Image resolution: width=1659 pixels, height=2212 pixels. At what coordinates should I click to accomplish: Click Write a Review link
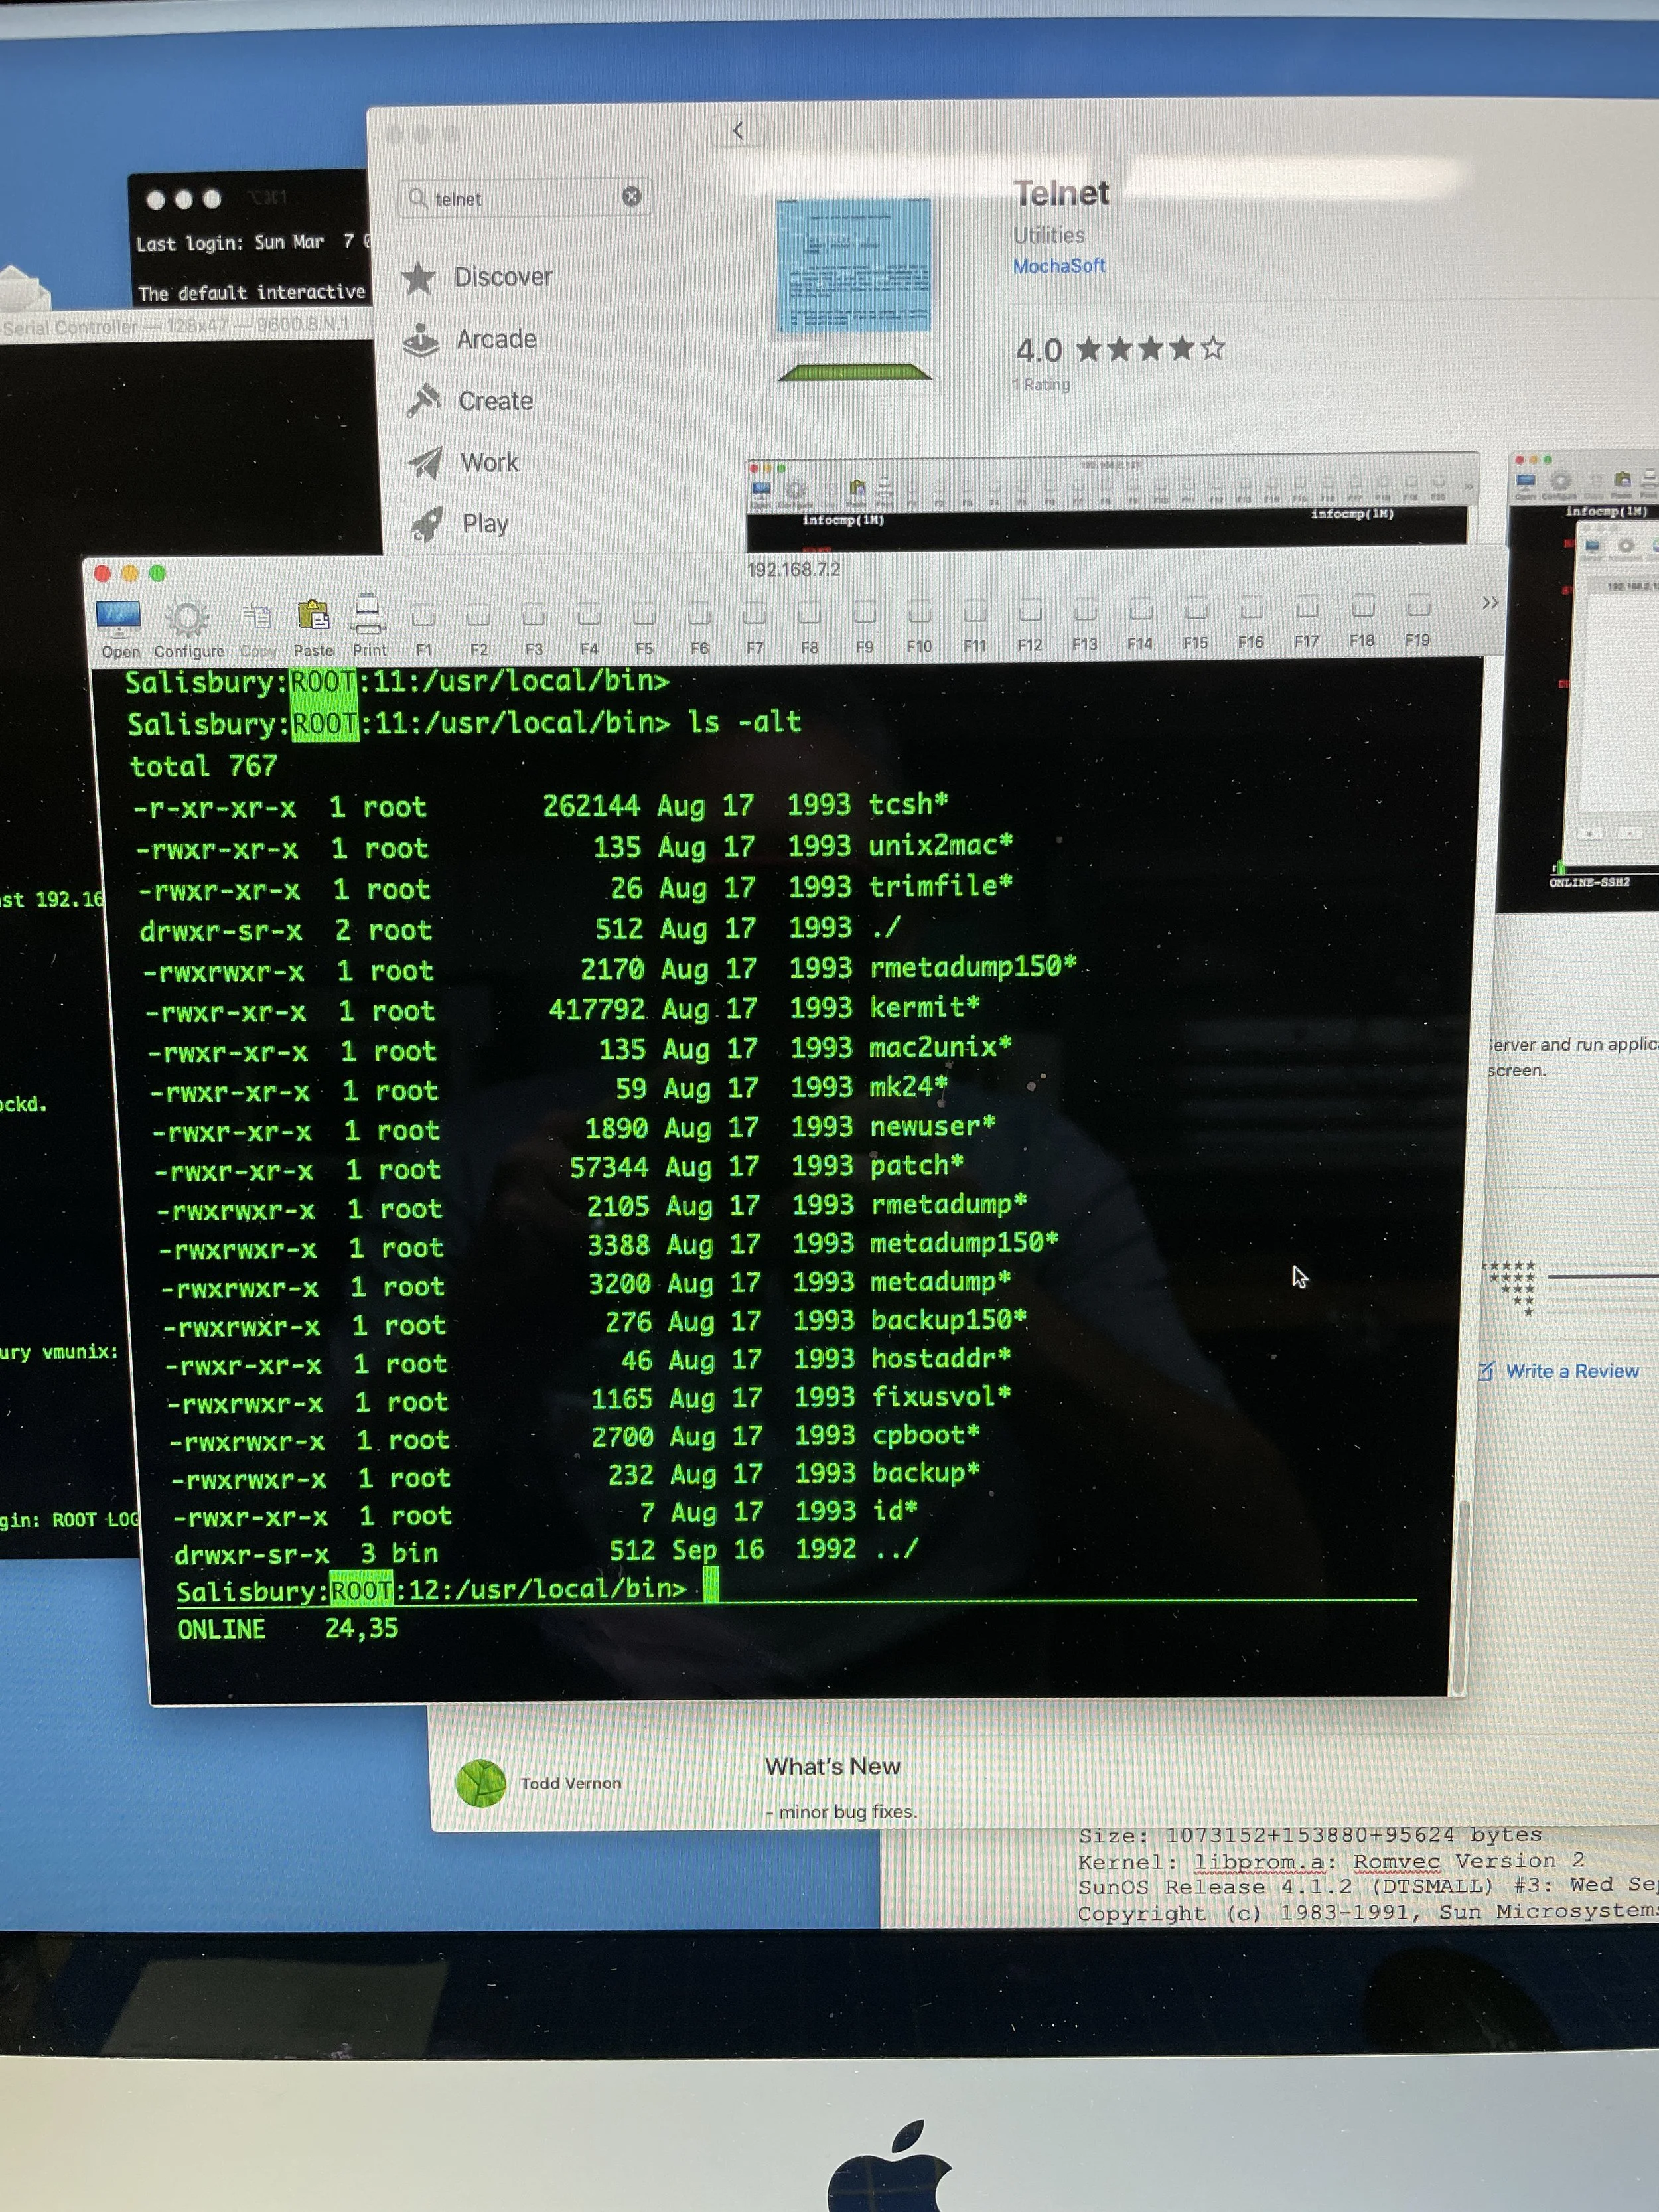pyautogui.click(x=1571, y=1371)
